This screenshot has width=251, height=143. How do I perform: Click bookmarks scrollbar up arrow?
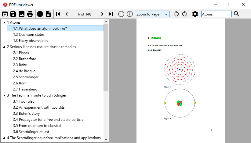click(x=106, y=21)
